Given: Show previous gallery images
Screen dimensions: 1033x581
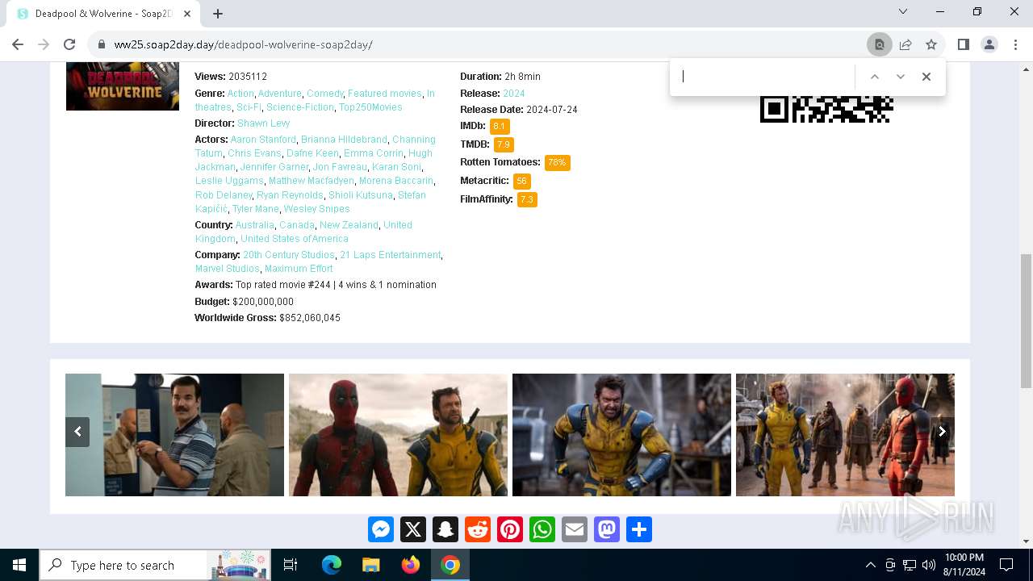Looking at the screenshot, I should click(x=77, y=432).
